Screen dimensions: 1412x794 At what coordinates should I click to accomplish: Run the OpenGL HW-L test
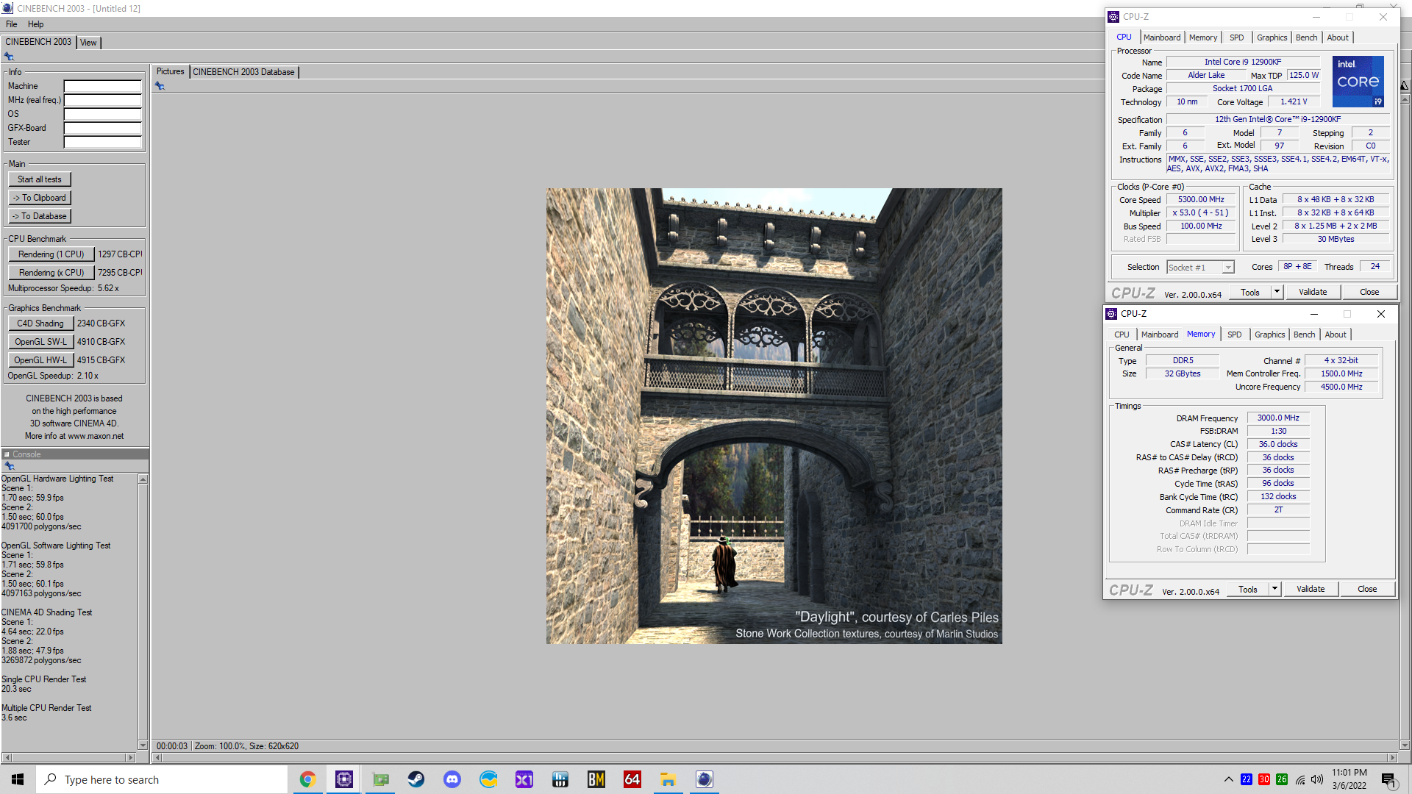40,360
